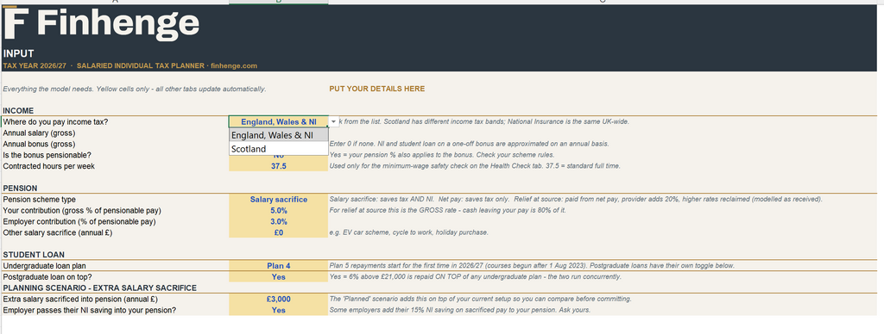
Task: Select the 'Yes' cell for postgraduate loan
Action: coord(279,276)
